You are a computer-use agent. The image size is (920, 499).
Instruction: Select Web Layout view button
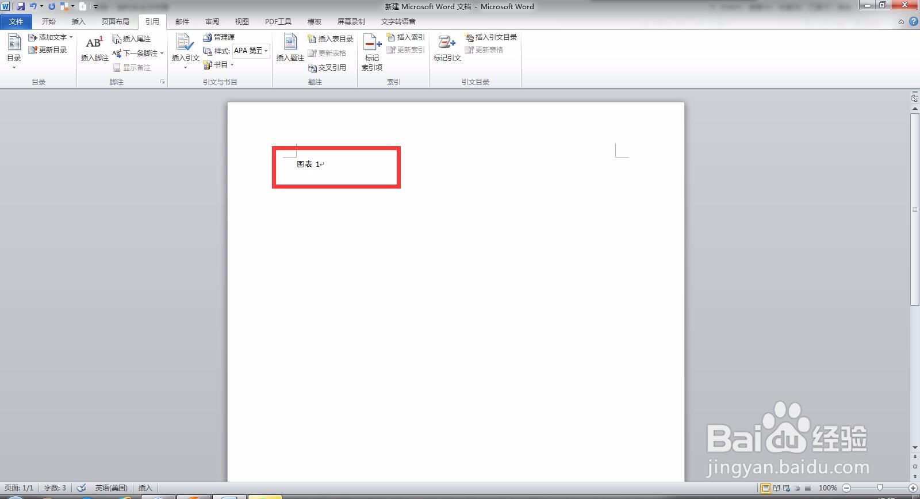pyautogui.click(x=787, y=488)
